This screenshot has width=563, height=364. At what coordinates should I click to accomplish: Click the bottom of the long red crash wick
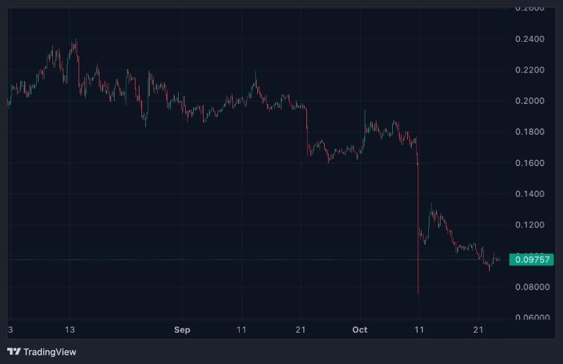(x=418, y=293)
